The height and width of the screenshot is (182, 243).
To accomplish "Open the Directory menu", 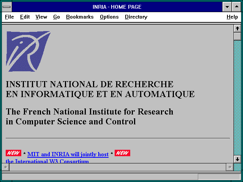I will pos(136,17).
